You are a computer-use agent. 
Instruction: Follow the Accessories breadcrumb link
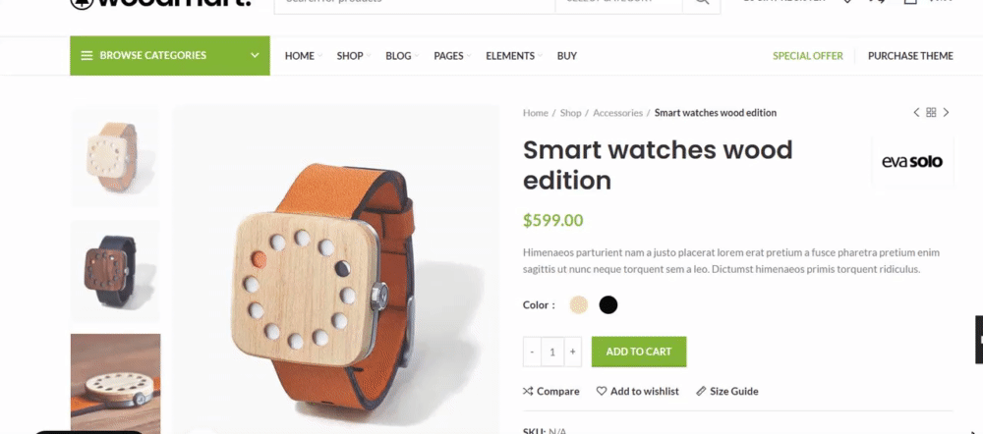click(x=617, y=113)
